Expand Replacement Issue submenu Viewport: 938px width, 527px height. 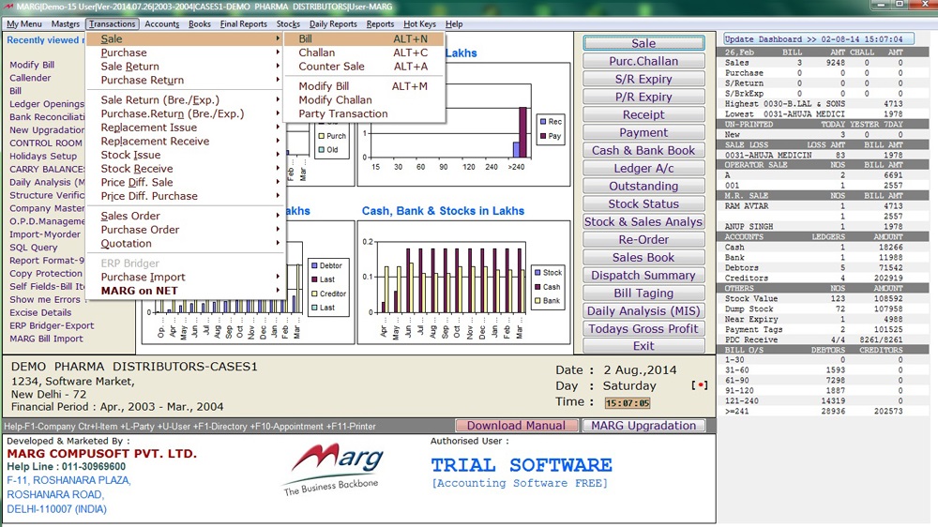point(185,128)
